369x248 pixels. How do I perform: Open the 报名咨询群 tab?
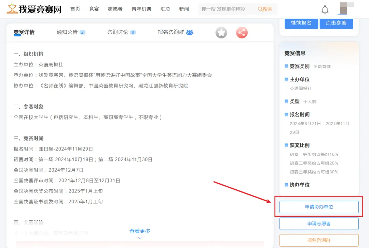(x=171, y=32)
